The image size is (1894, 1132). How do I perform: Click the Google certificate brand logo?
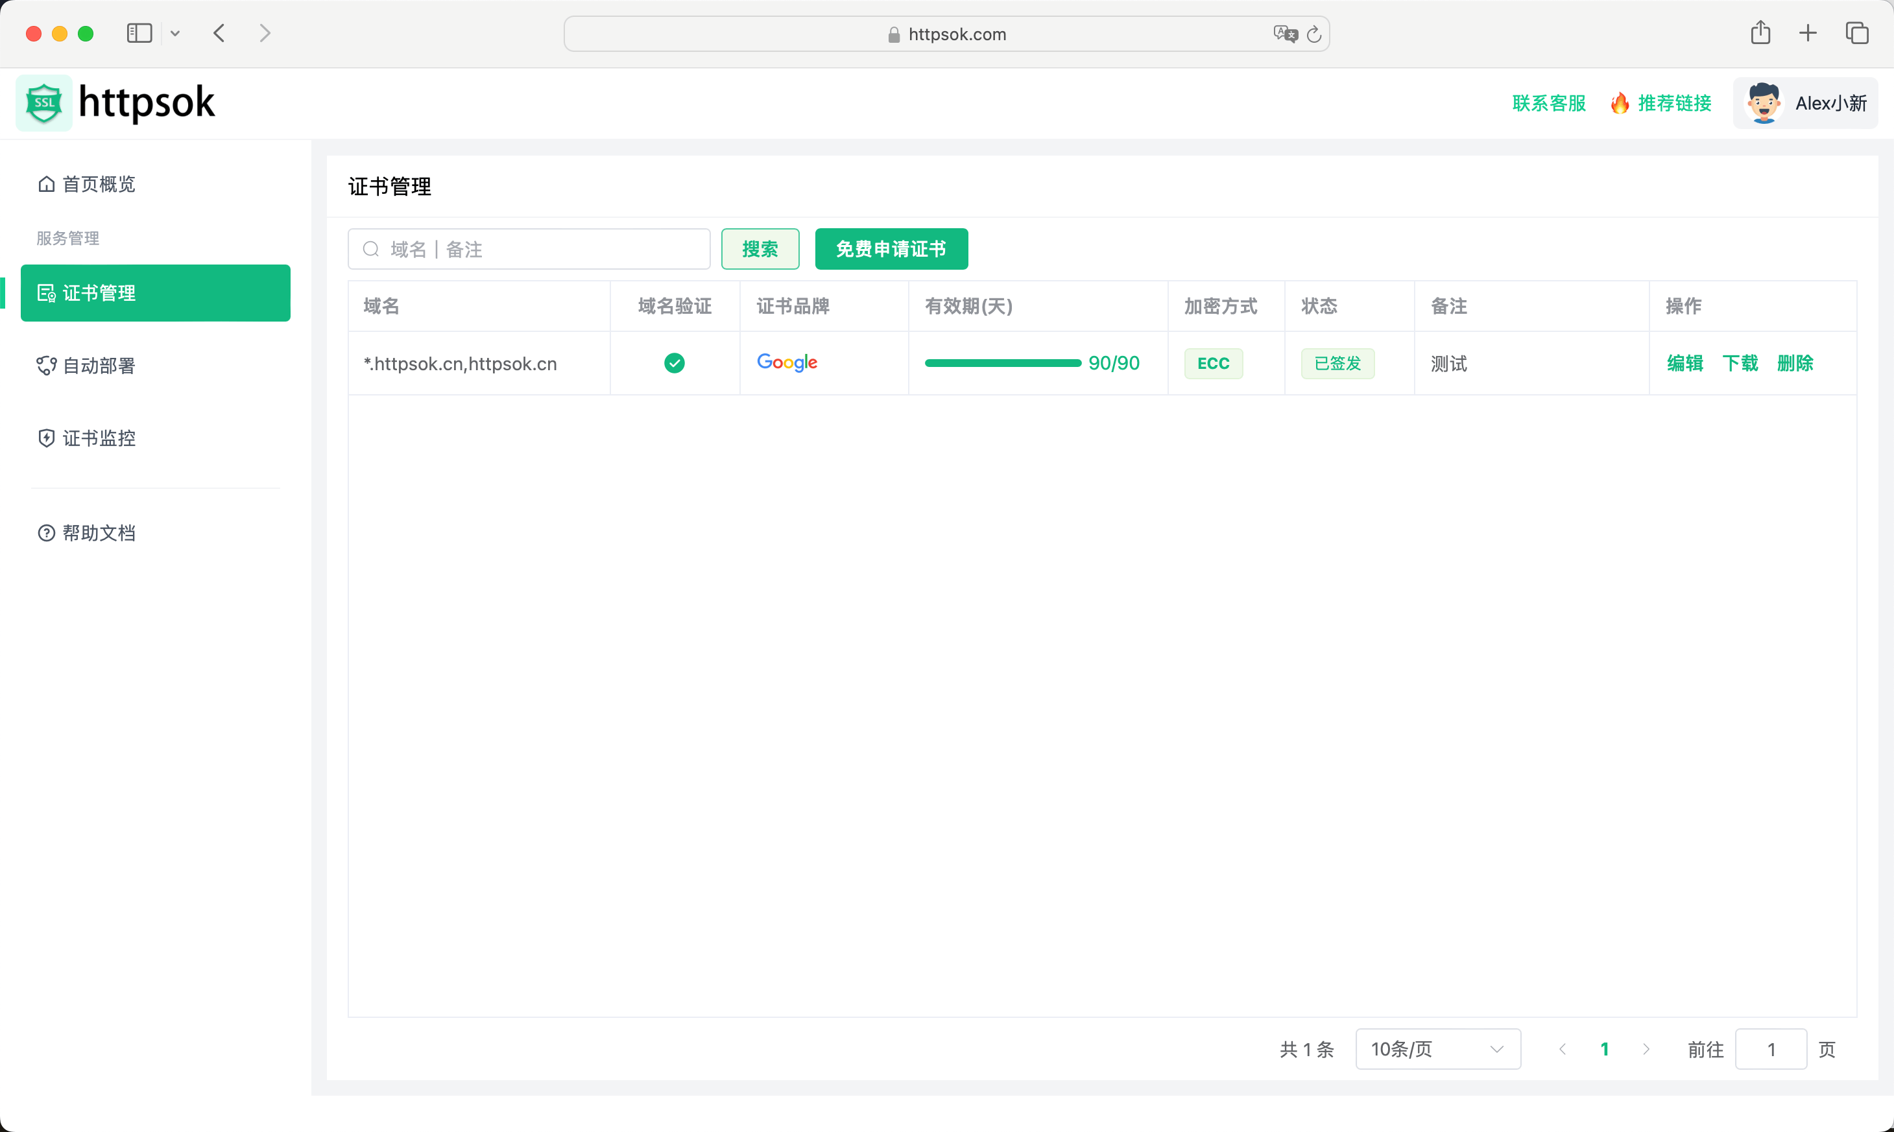[787, 362]
